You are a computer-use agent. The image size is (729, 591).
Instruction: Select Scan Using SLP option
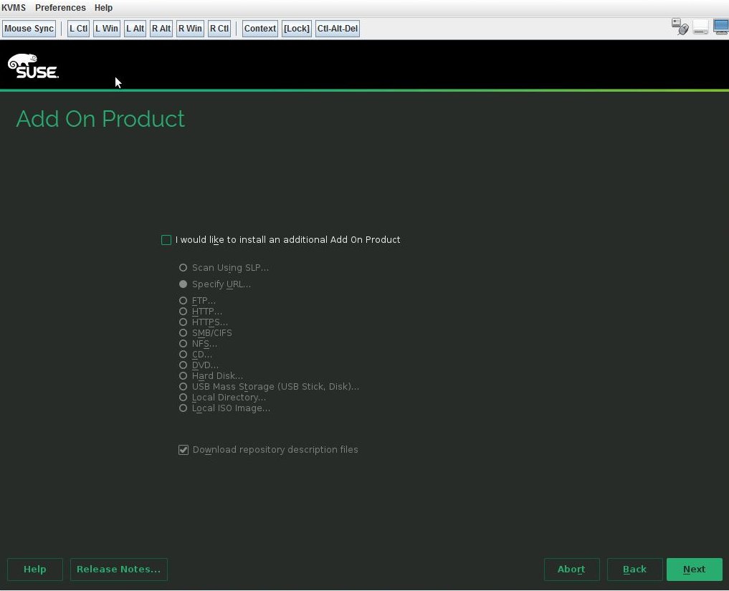click(184, 267)
